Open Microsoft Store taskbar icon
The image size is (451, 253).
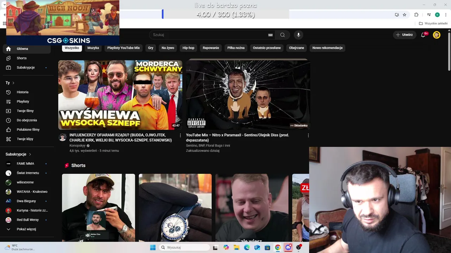[267, 247]
